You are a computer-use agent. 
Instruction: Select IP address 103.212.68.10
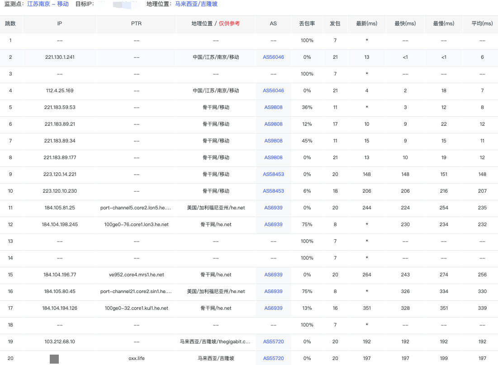click(x=60, y=341)
